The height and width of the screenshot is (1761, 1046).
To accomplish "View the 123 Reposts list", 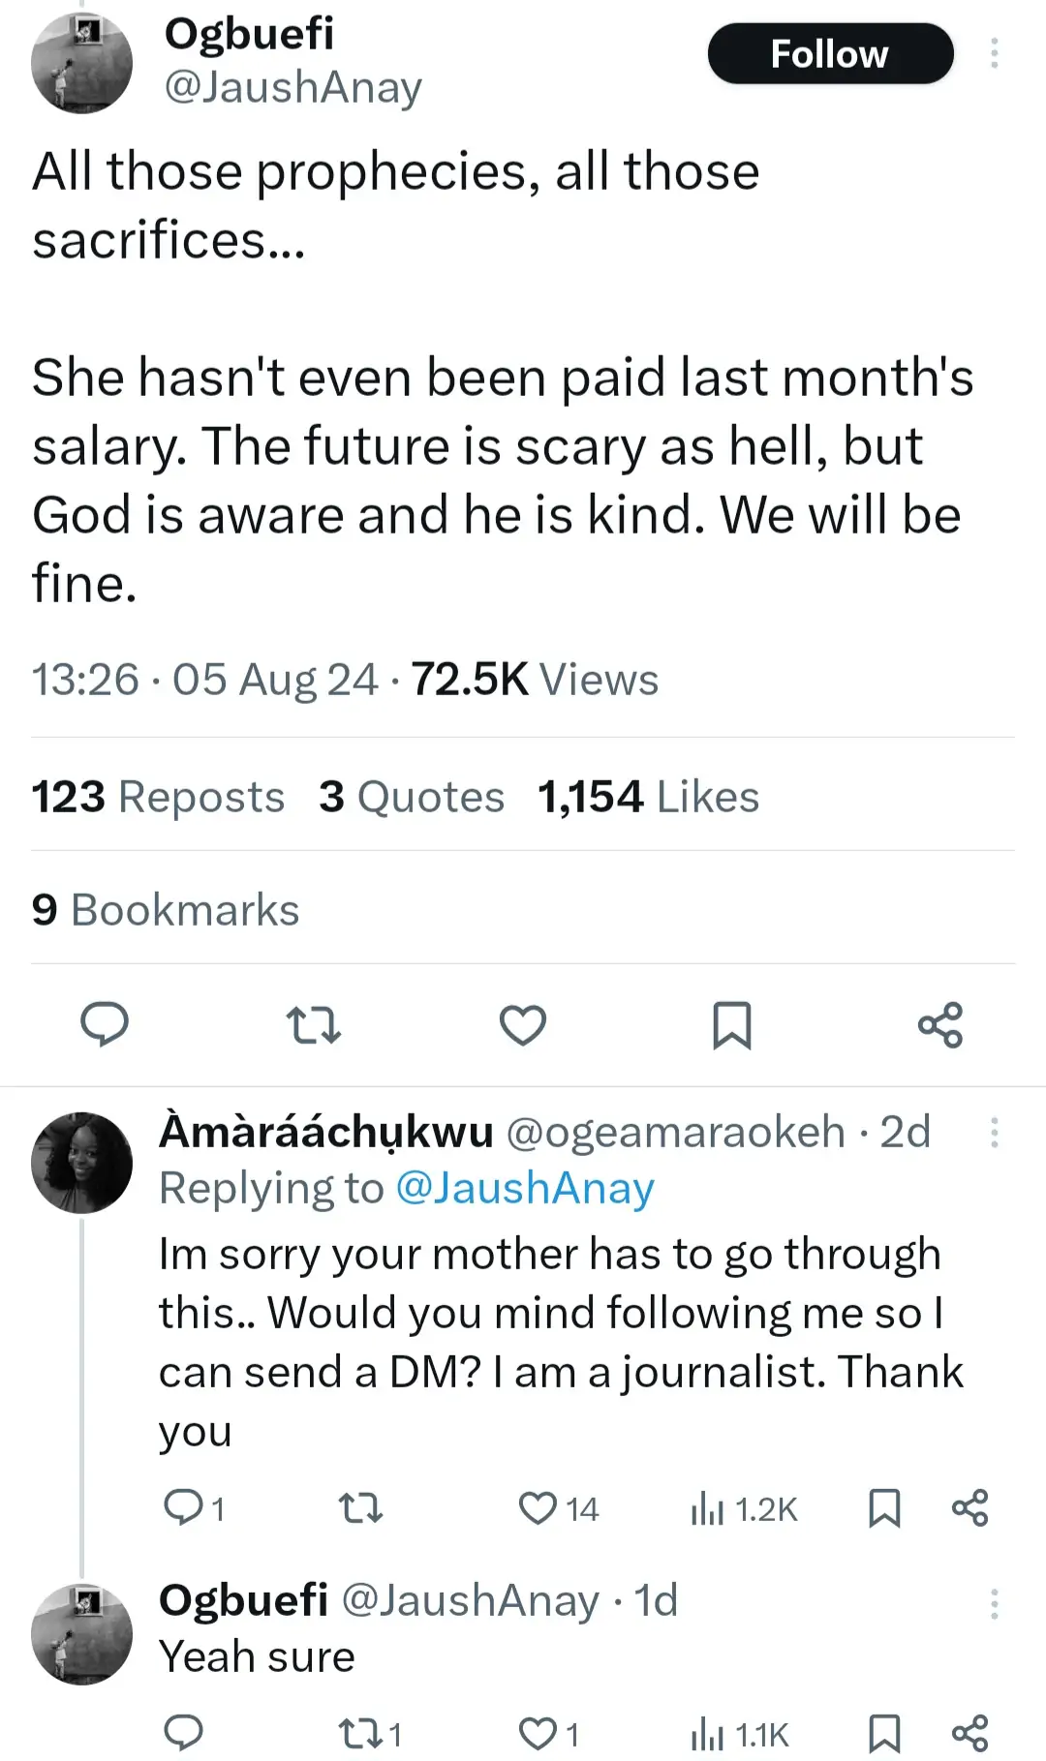I will pyautogui.click(x=158, y=797).
